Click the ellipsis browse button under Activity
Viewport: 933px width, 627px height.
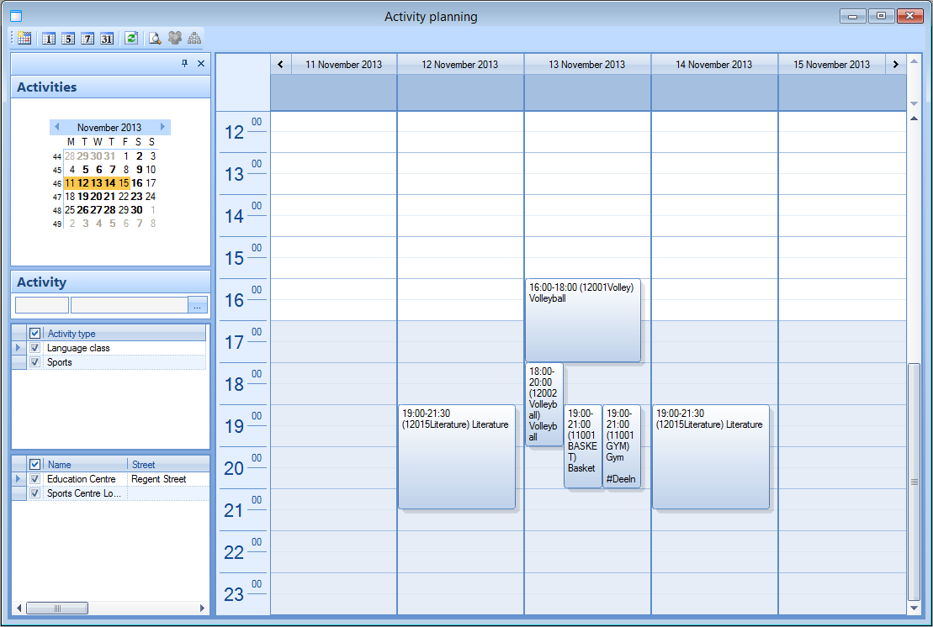(x=198, y=305)
